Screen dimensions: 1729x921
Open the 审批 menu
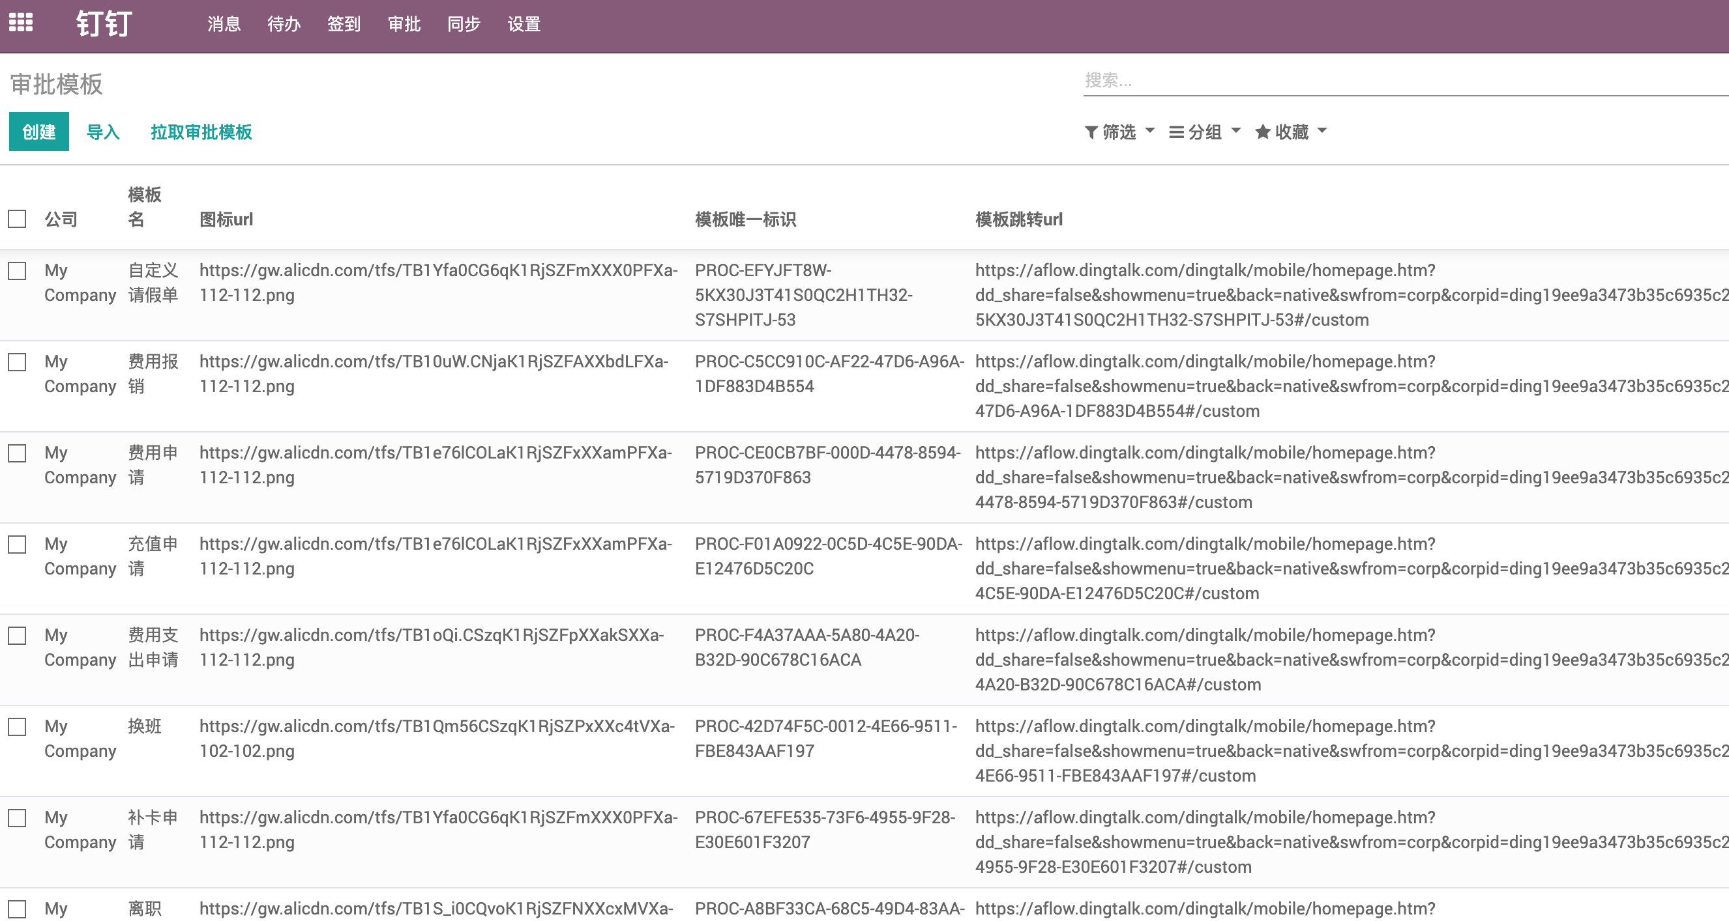[404, 24]
